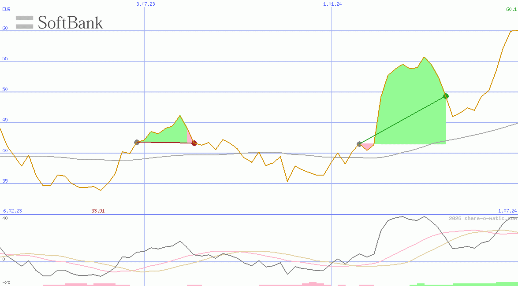The width and height of the screenshot is (518, 286).
Task: Click the red endpoint marker on the first trendline
Action: 194,143
